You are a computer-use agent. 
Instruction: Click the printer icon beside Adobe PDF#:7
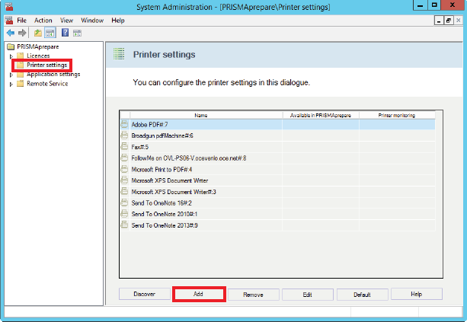click(124, 124)
